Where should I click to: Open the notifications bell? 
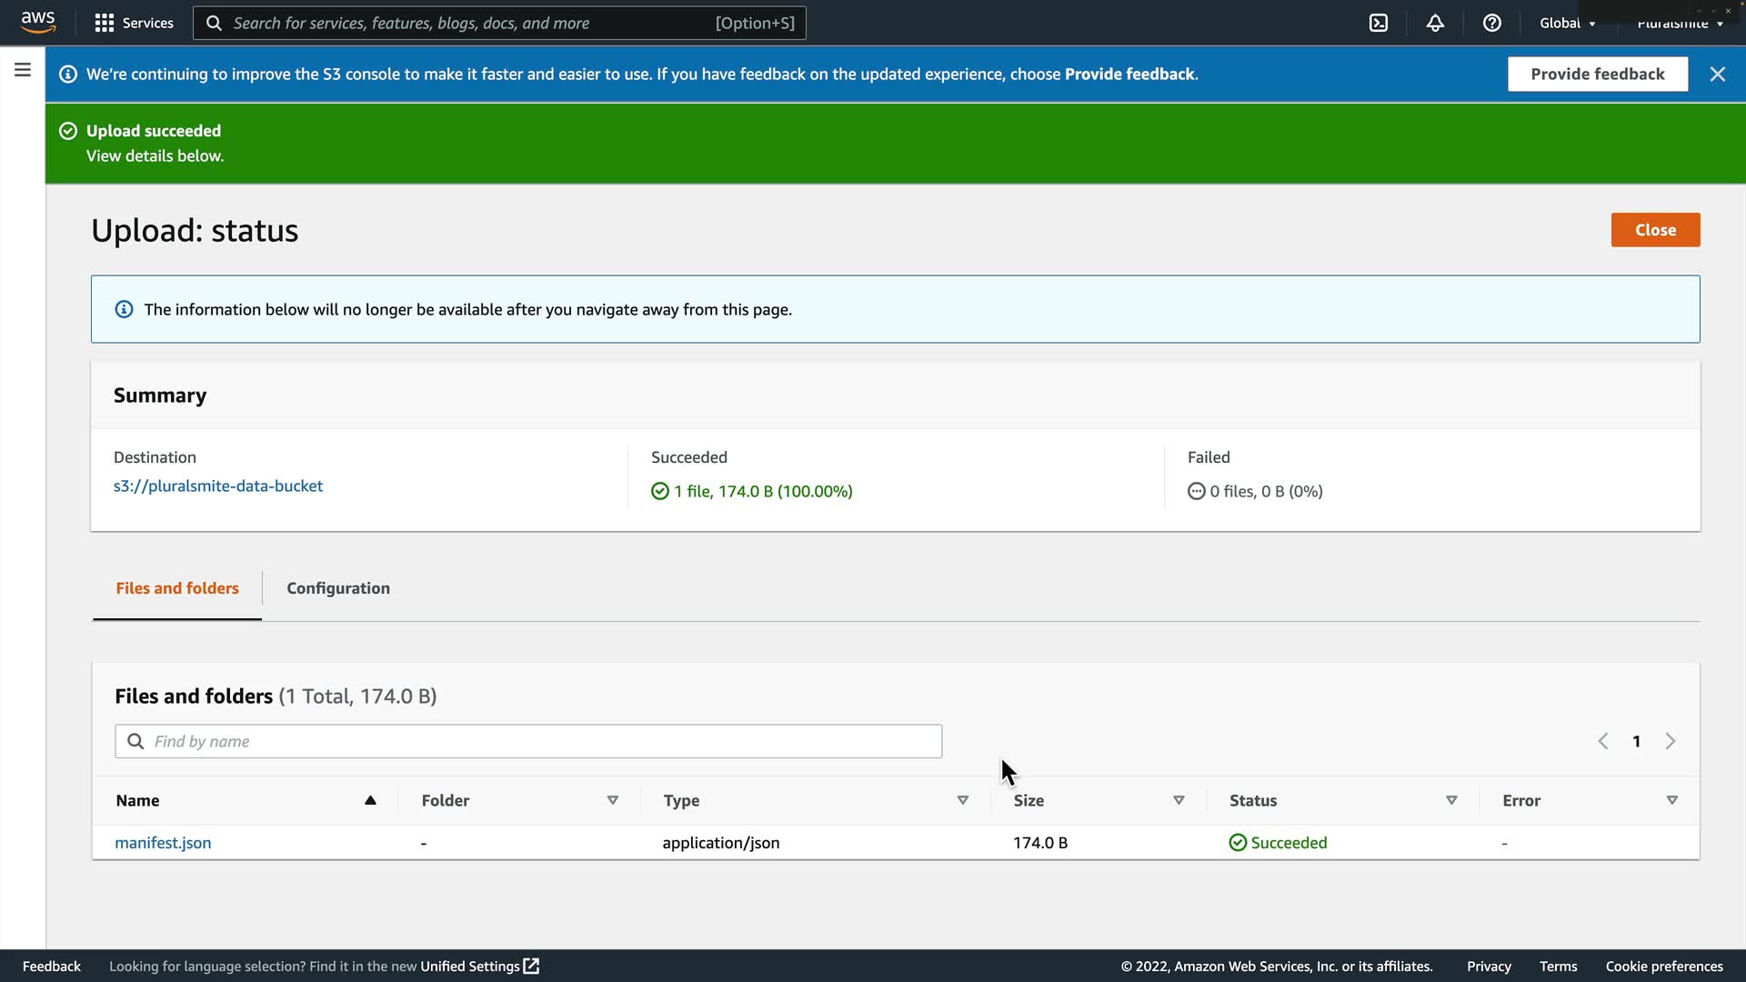click(x=1435, y=23)
